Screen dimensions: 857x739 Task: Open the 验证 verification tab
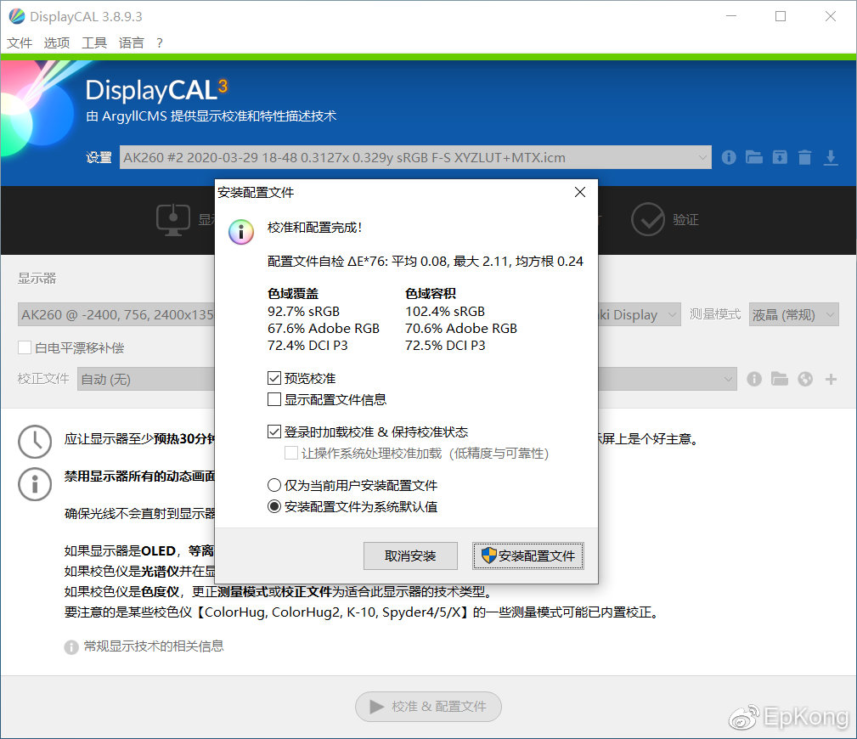(665, 220)
